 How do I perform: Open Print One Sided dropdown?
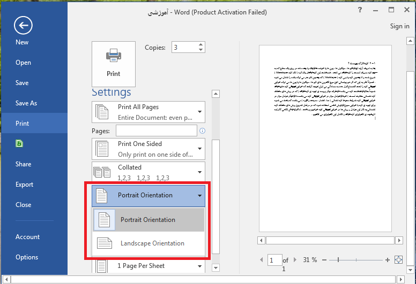[148, 149]
